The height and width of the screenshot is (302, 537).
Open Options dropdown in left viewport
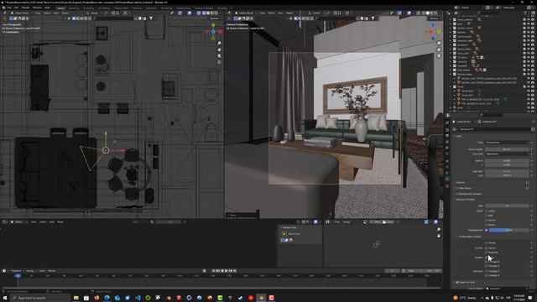[215, 18]
